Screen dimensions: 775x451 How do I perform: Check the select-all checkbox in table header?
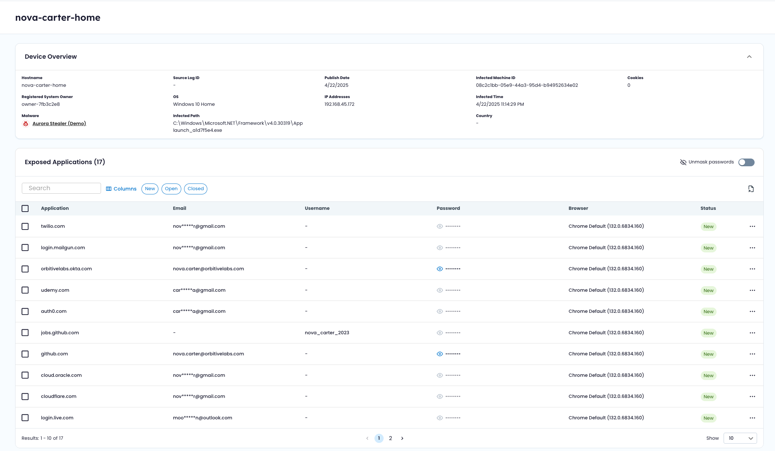(x=25, y=208)
